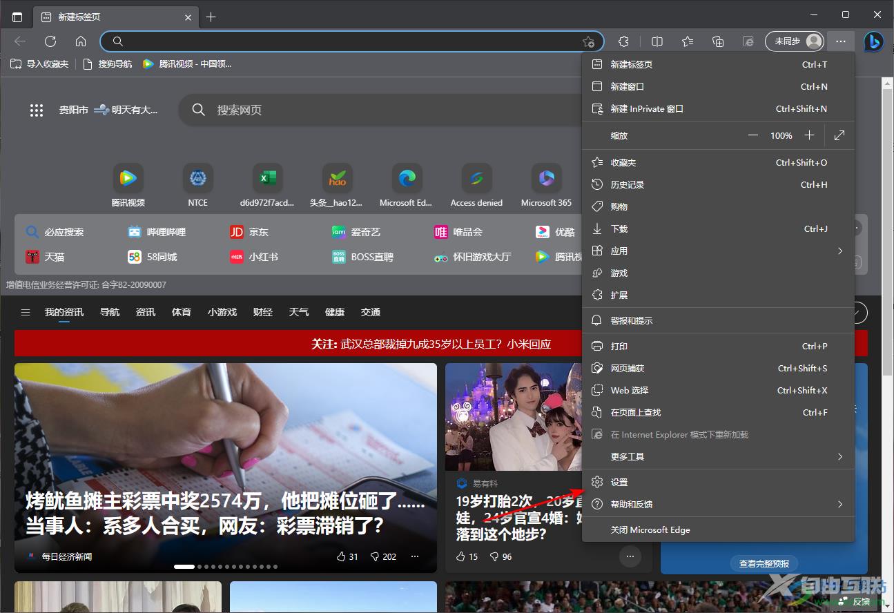Click Internet Explorer mode toolbar icon
This screenshot has height=613, width=894.
[748, 41]
